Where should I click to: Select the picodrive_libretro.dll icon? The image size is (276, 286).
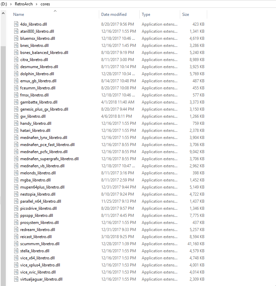coord(16,208)
